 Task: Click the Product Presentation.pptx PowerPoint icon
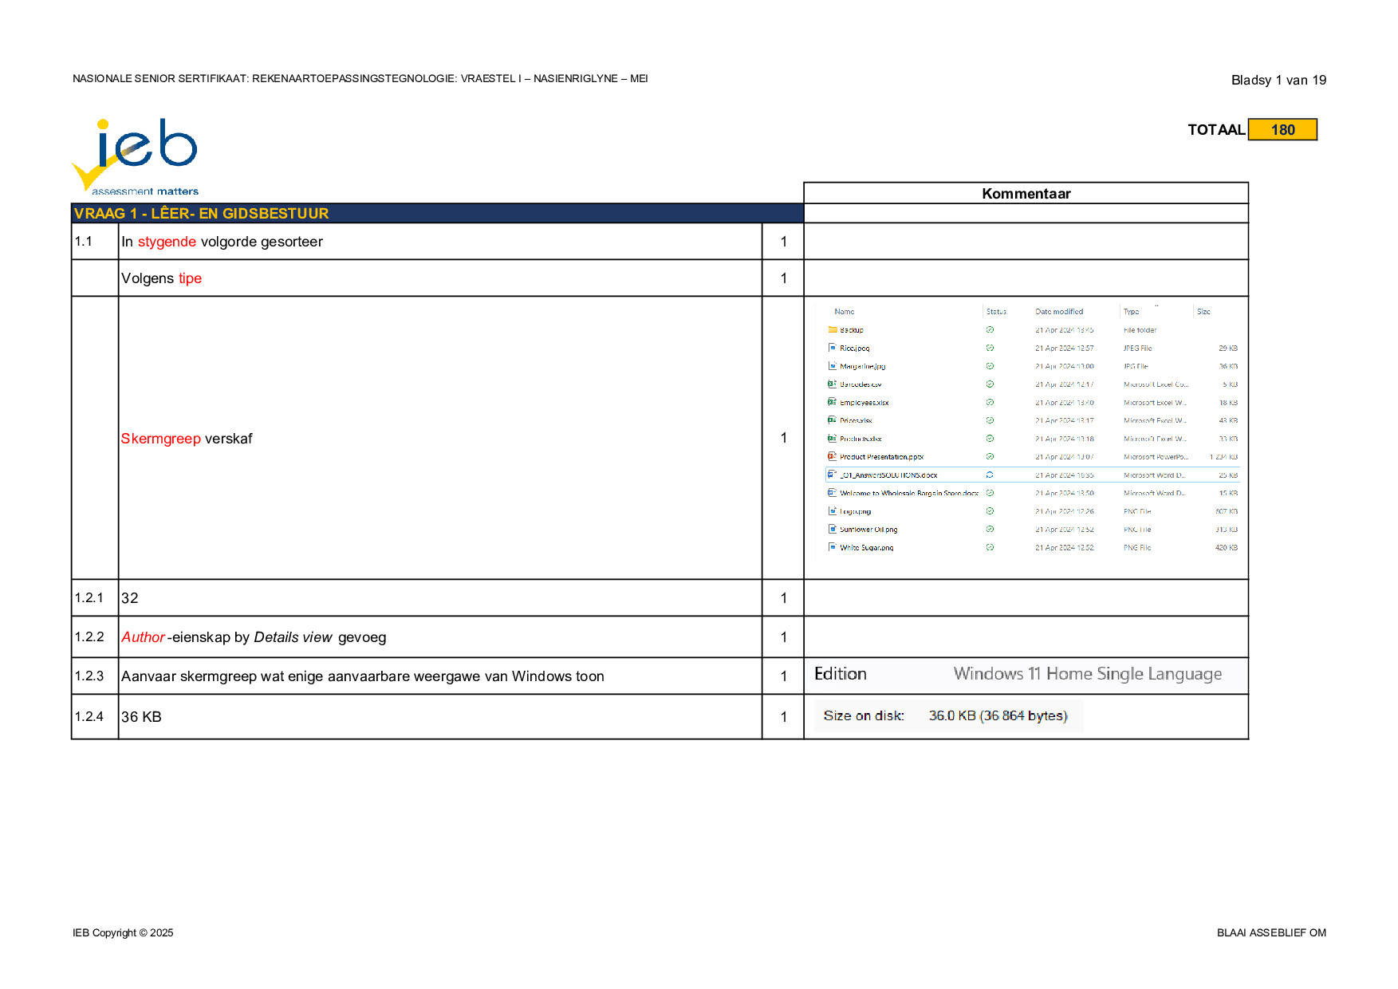coord(833,456)
